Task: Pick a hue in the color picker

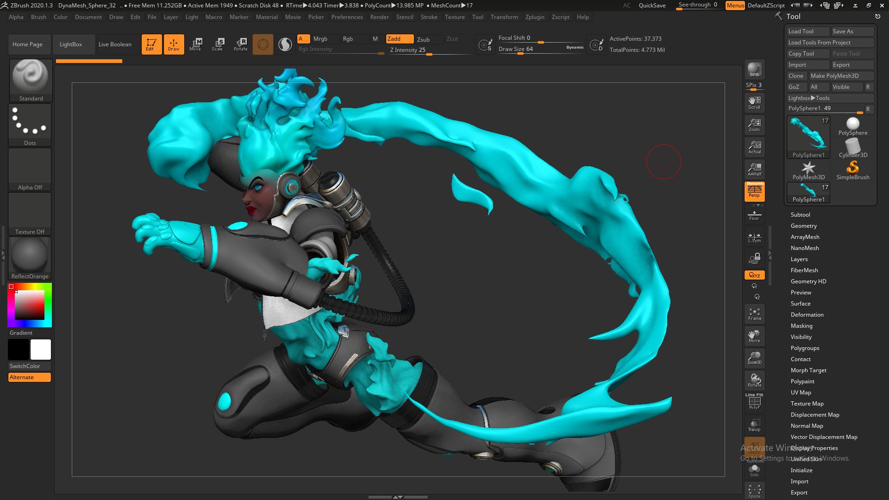Action: click(30, 306)
